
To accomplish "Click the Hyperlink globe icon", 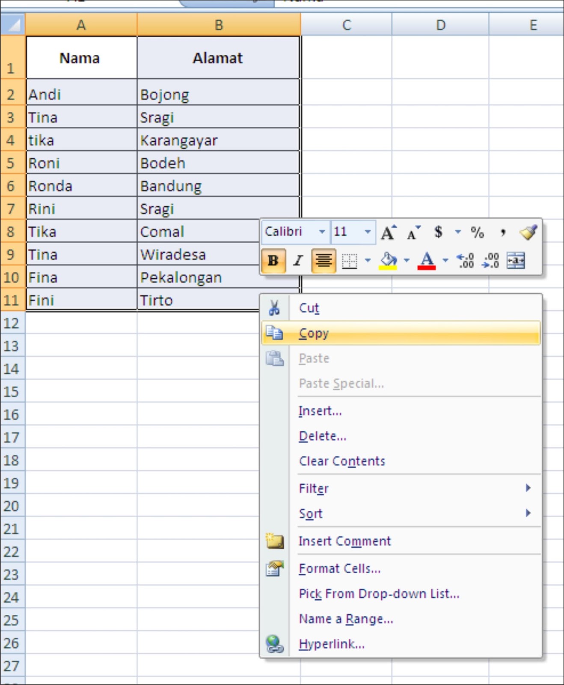I will tap(274, 644).
